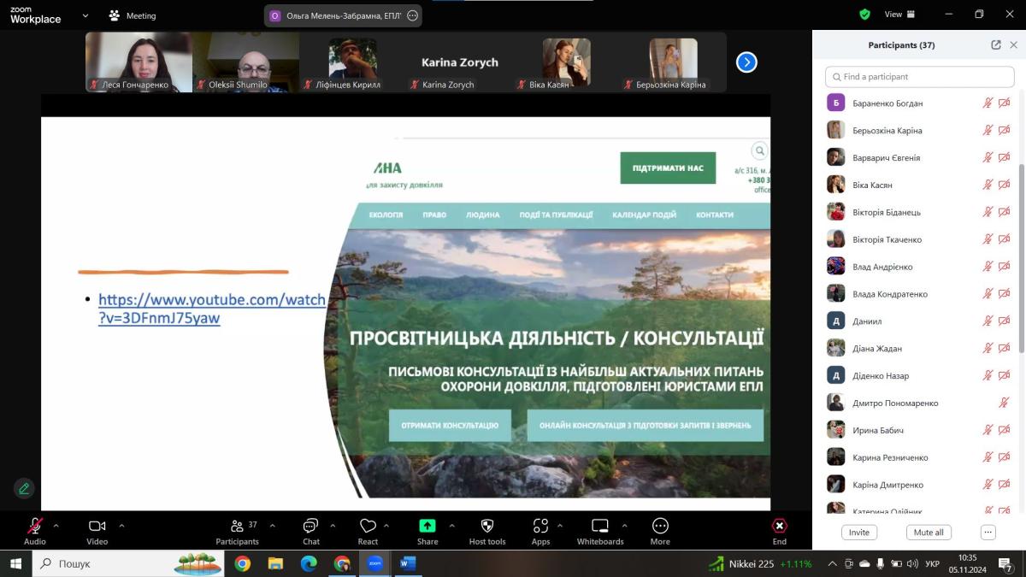Screen dimensions: 1026x577
Task: Open ПОДІЇ ТА ПУБЛІКАЦІЇ menu item
Action: point(556,215)
